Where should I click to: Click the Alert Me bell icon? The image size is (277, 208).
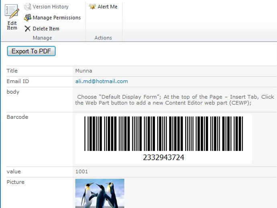[92, 7]
